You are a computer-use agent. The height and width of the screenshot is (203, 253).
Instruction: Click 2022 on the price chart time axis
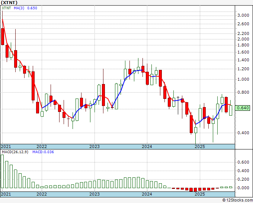click(42, 146)
